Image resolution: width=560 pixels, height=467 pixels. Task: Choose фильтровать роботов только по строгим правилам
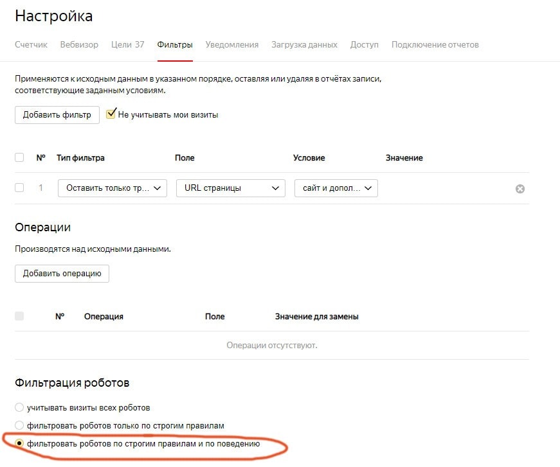(x=19, y=425)
